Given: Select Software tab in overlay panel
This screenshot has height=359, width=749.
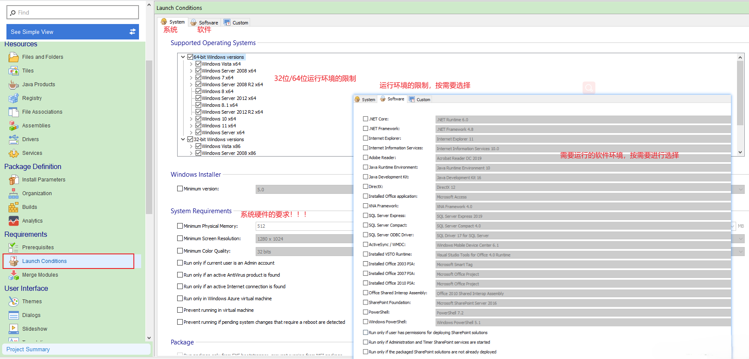Looking at the screenshot, I should coord(392,99).
